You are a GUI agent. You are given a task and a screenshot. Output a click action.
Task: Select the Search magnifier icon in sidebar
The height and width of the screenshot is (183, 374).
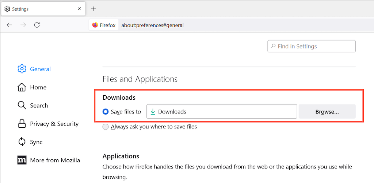tap(22, 106)
